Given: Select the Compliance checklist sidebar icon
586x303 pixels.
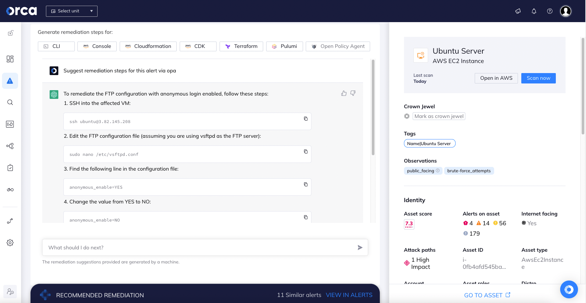Looking at the screenshot, I should pos(10,168).
